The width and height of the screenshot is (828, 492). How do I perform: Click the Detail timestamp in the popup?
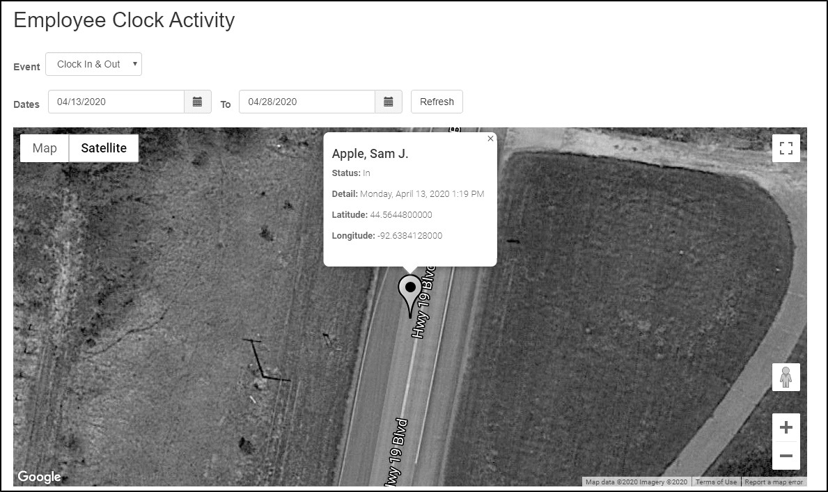(422, 194)
